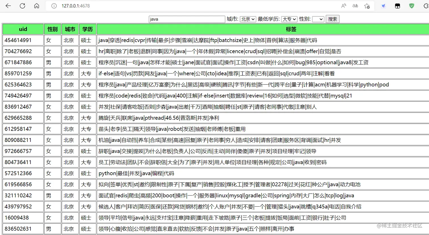Click tags starting with 候选人|客户|拜访
Screen dimensions: 429x235
pyautogui.click(x=263, y=206)
